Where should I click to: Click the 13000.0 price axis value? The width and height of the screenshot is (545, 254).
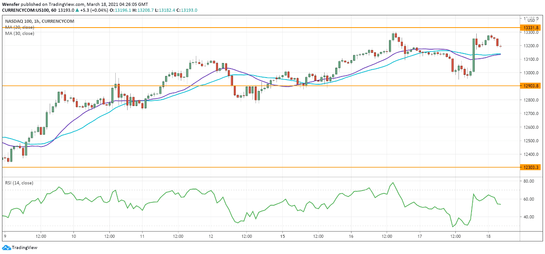pyautogui.click(x=530, y=73)
